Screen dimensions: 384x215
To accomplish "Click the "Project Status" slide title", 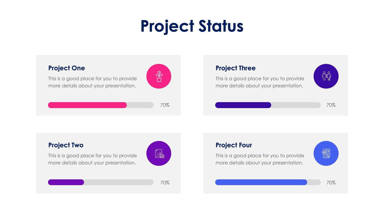I will pos(192,26).
